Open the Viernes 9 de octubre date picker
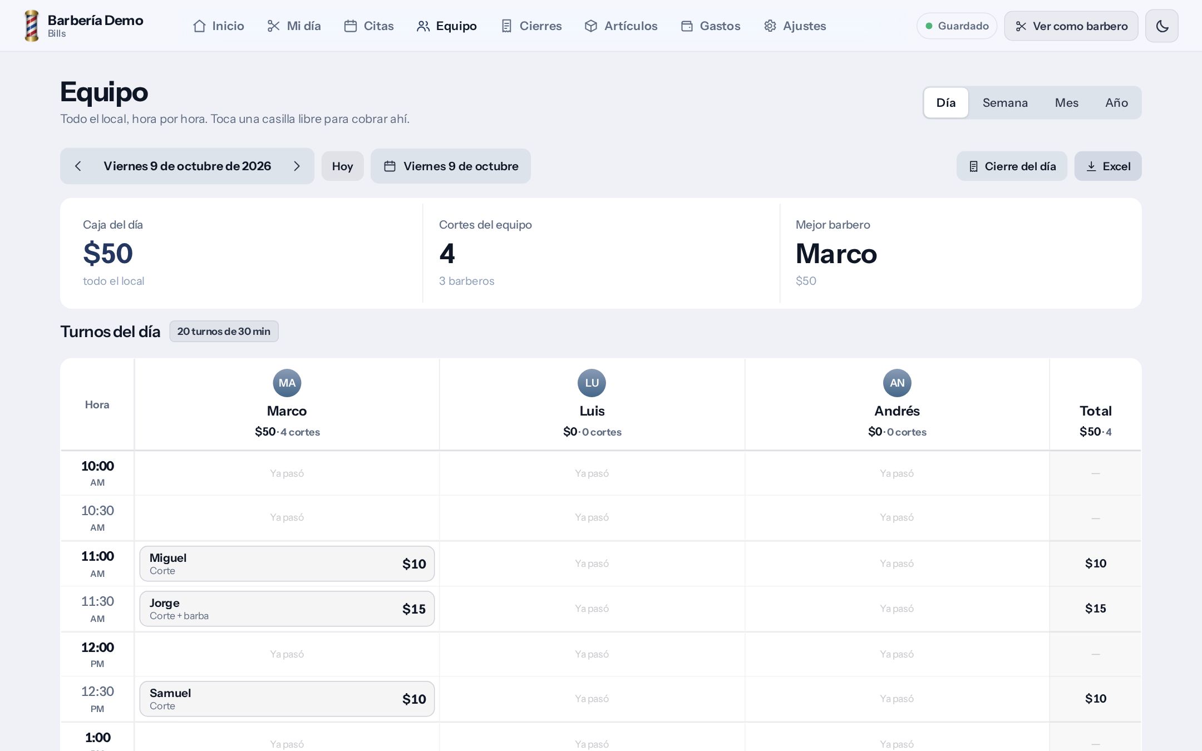The height and width of the screenshot is (751, 1202). coord(451,166)
